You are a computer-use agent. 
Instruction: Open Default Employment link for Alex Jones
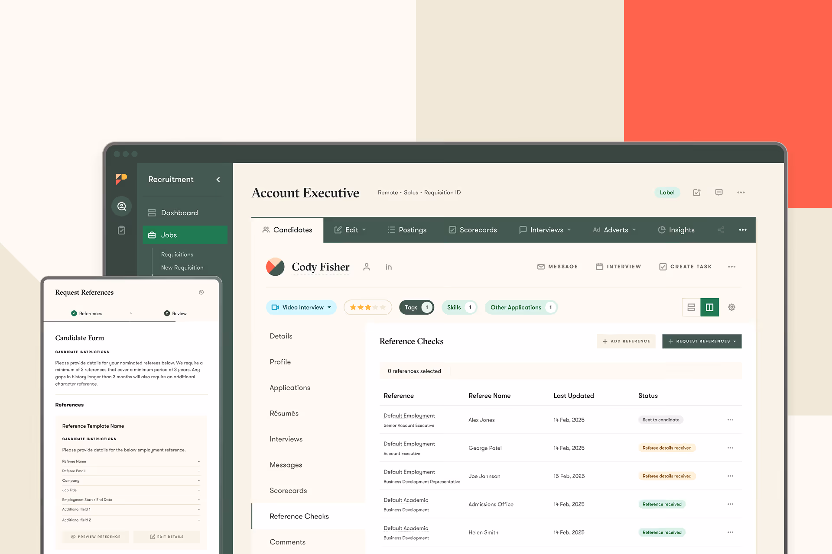[x=409, y=416]
